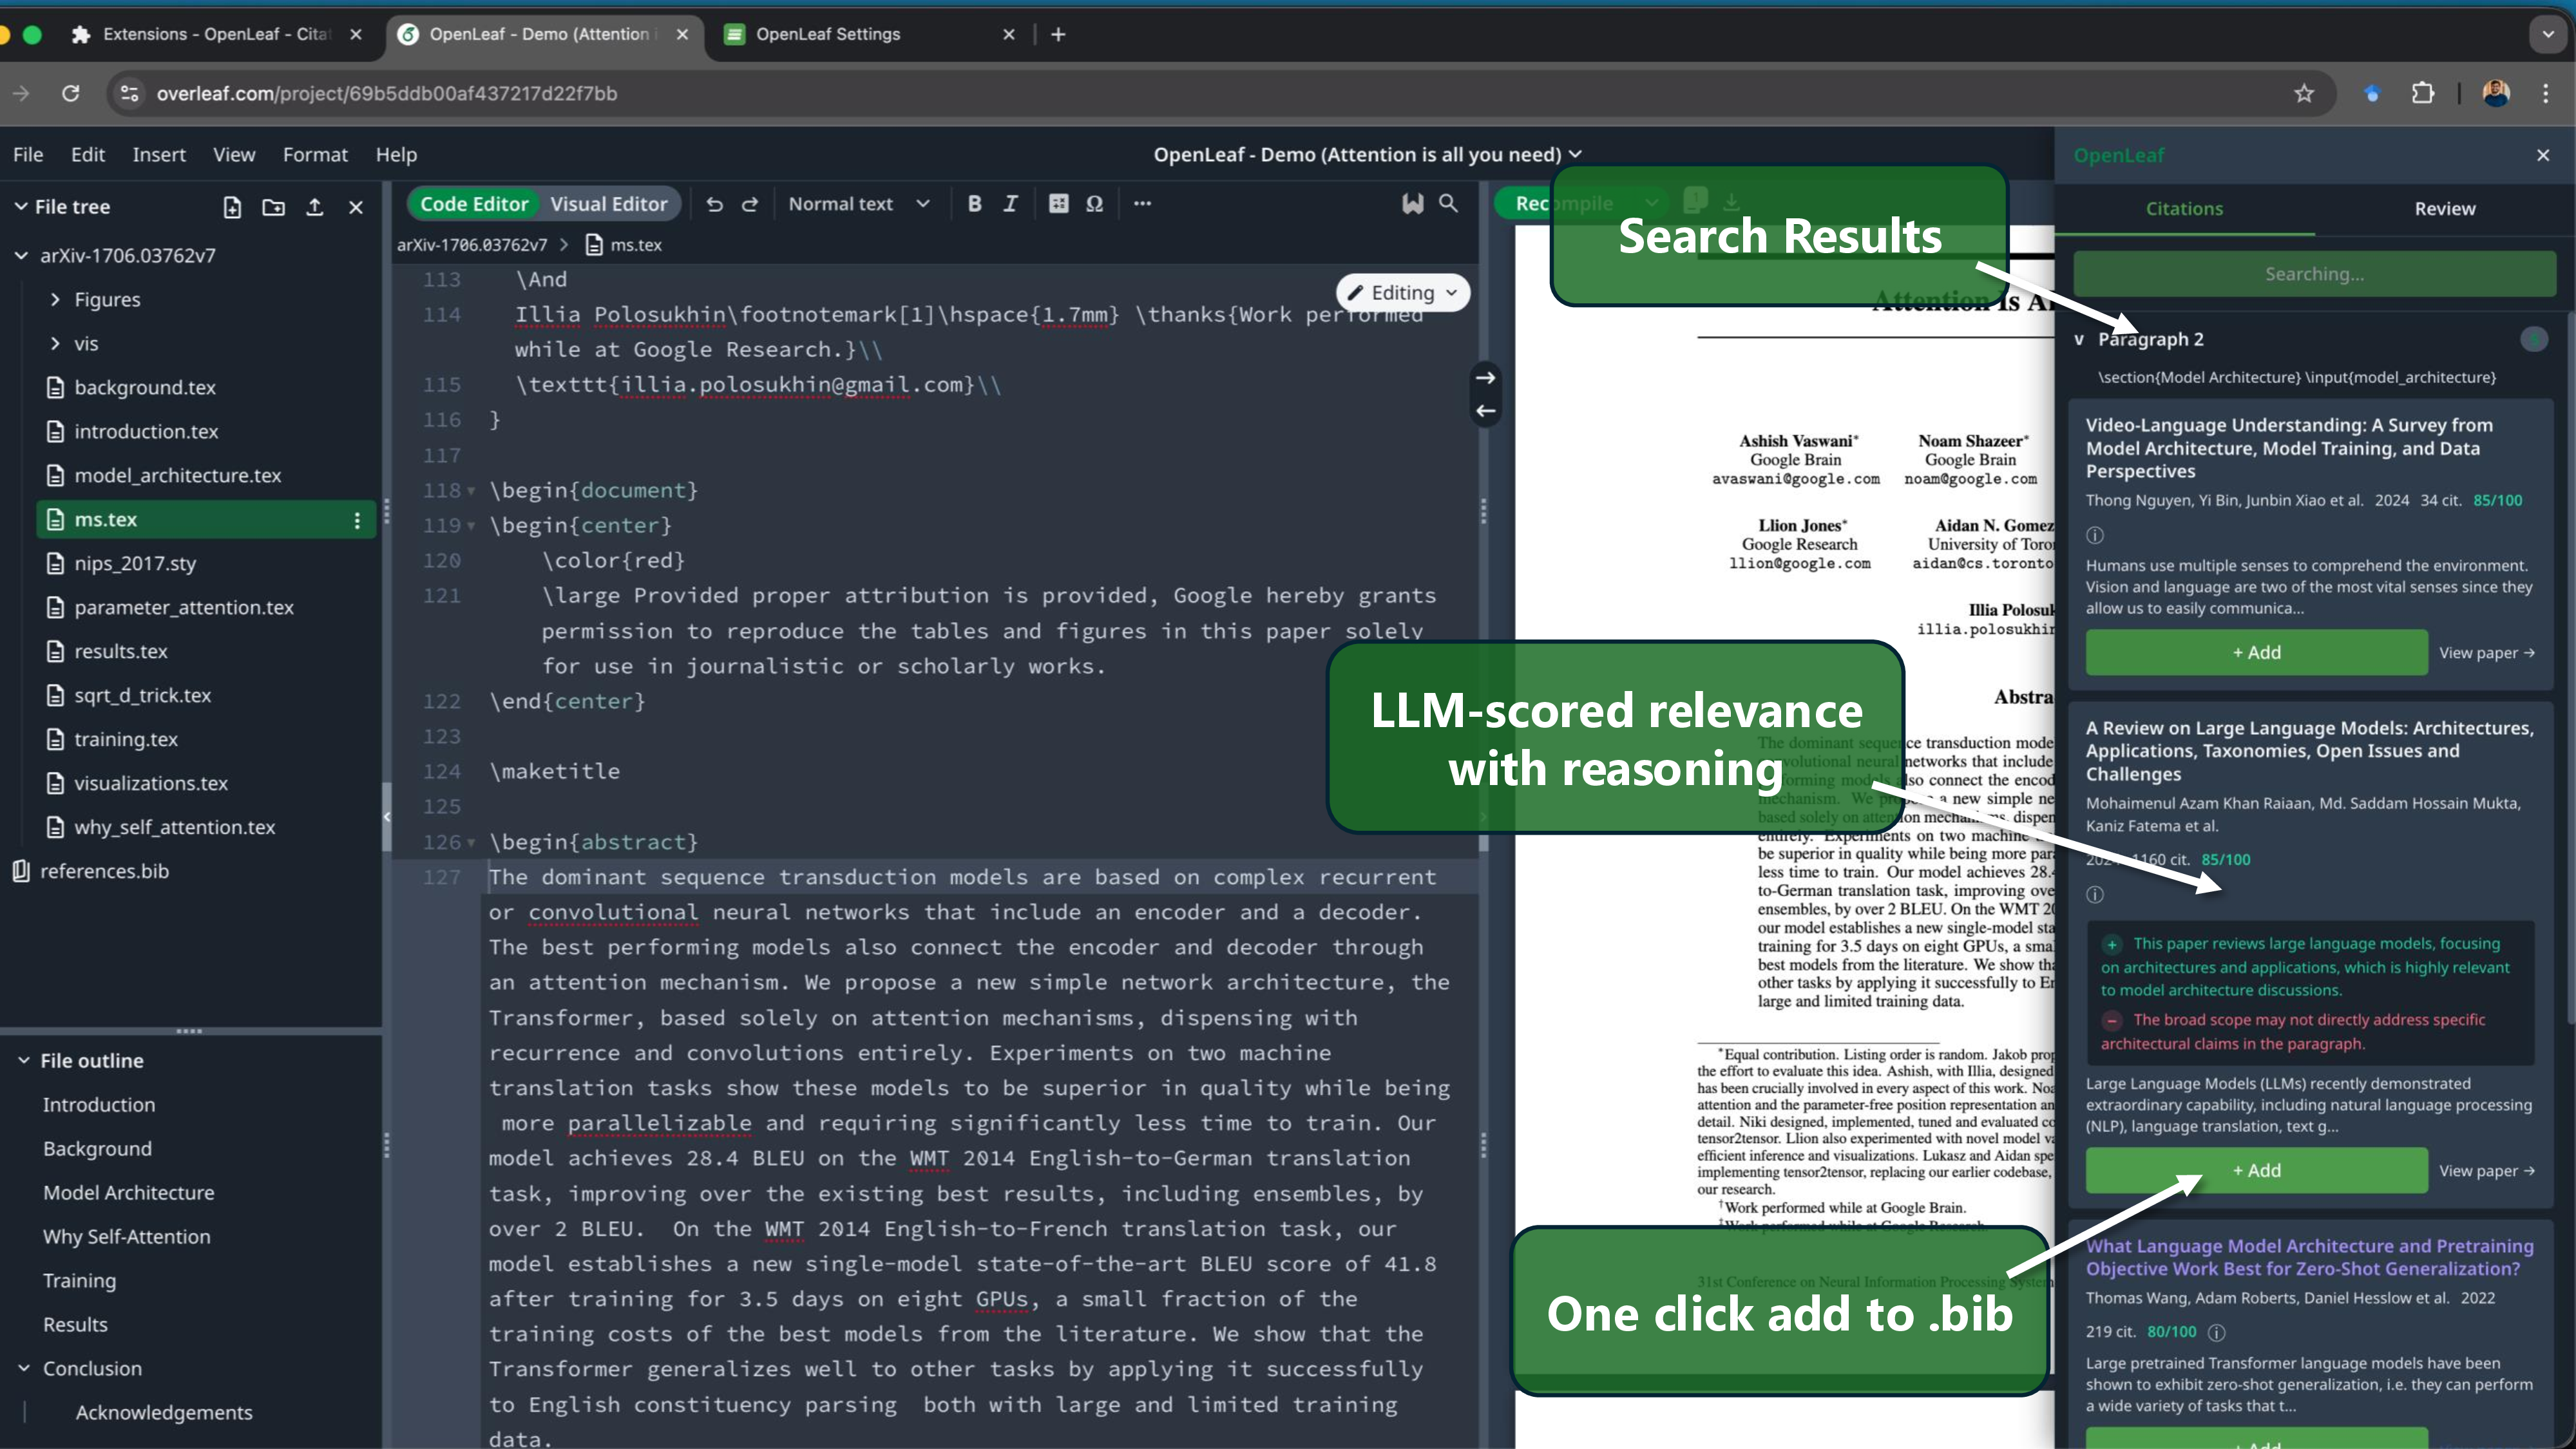The image size is (2576, 1449).
Task: Open ms.tex file options menu
Action: pyautogui.click(x=357, y=520)
